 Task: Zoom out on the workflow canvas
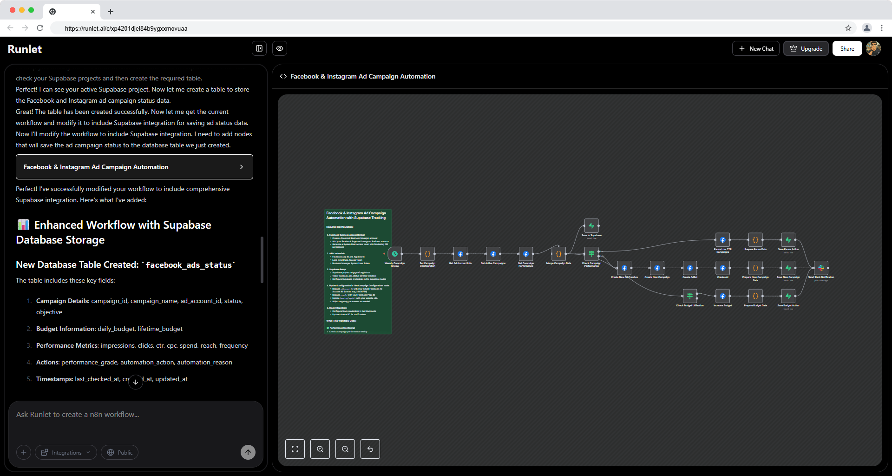(x=345, y=449)
